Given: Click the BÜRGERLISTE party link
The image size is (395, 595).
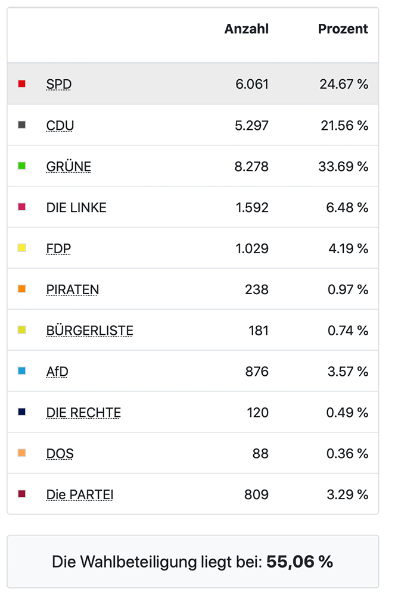Looking at the screenshot, I should click(89, 331).
